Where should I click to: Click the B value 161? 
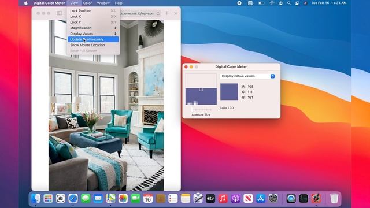pyautogui.click(x=250, y=98)
